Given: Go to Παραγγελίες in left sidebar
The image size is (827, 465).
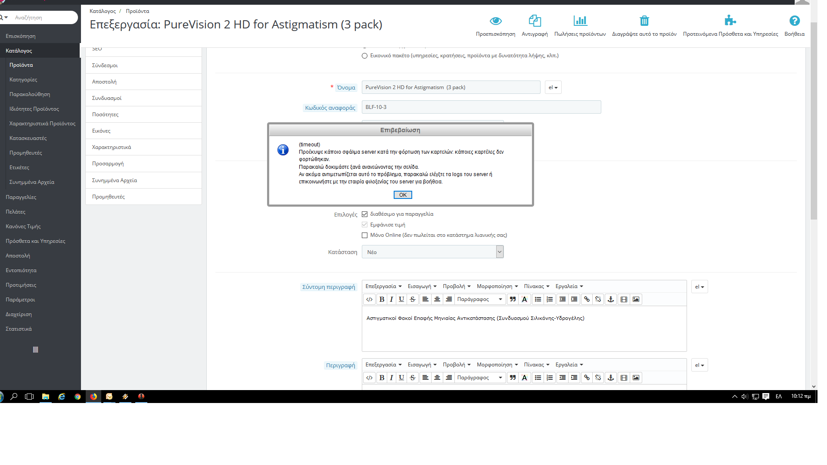Looking at the screenshot, I should point(21,197).
